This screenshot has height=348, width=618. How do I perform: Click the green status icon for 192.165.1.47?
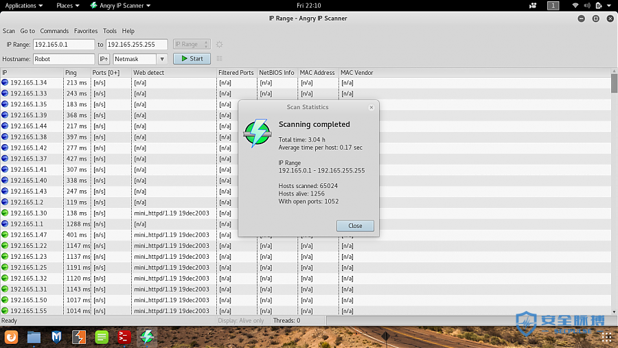pyautogui.click(x=5, y=235)
